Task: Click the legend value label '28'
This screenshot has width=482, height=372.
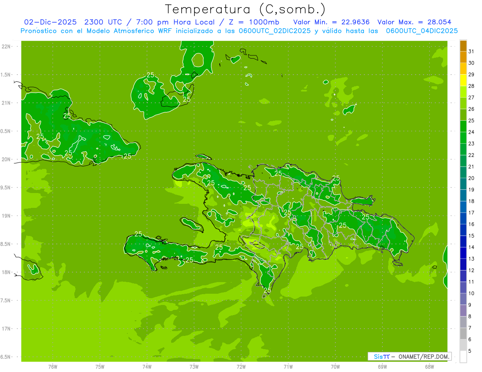Action: point(471,86)
